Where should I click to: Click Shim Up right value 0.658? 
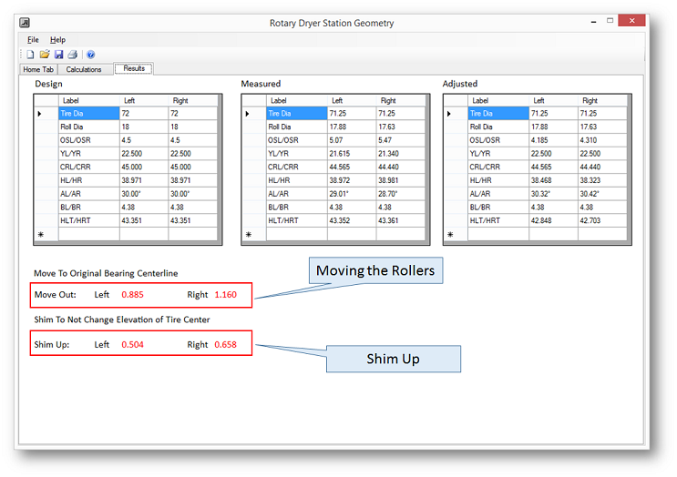click(x=225, y=345)
